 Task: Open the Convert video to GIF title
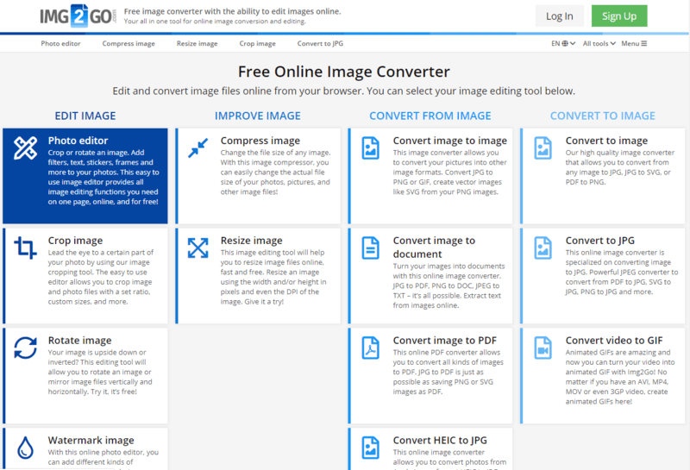[x=614, y=340]
